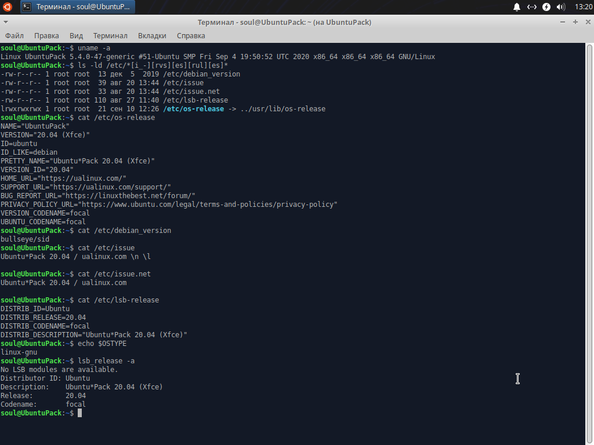594x445 pixels.
Task: Open the power manager lightning icon
Action: (x=546, y=7)
